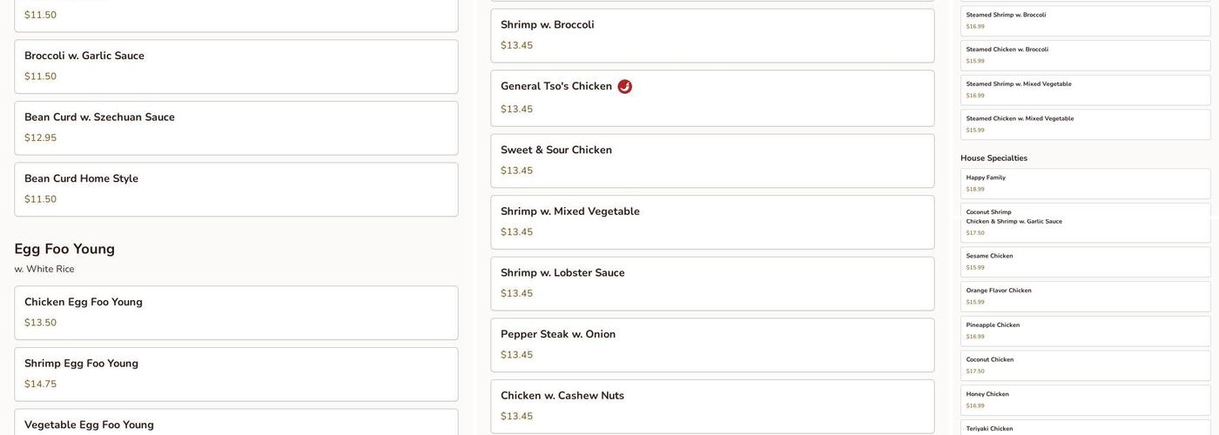Click Pepper Steak w. Onion

(712, 345)
